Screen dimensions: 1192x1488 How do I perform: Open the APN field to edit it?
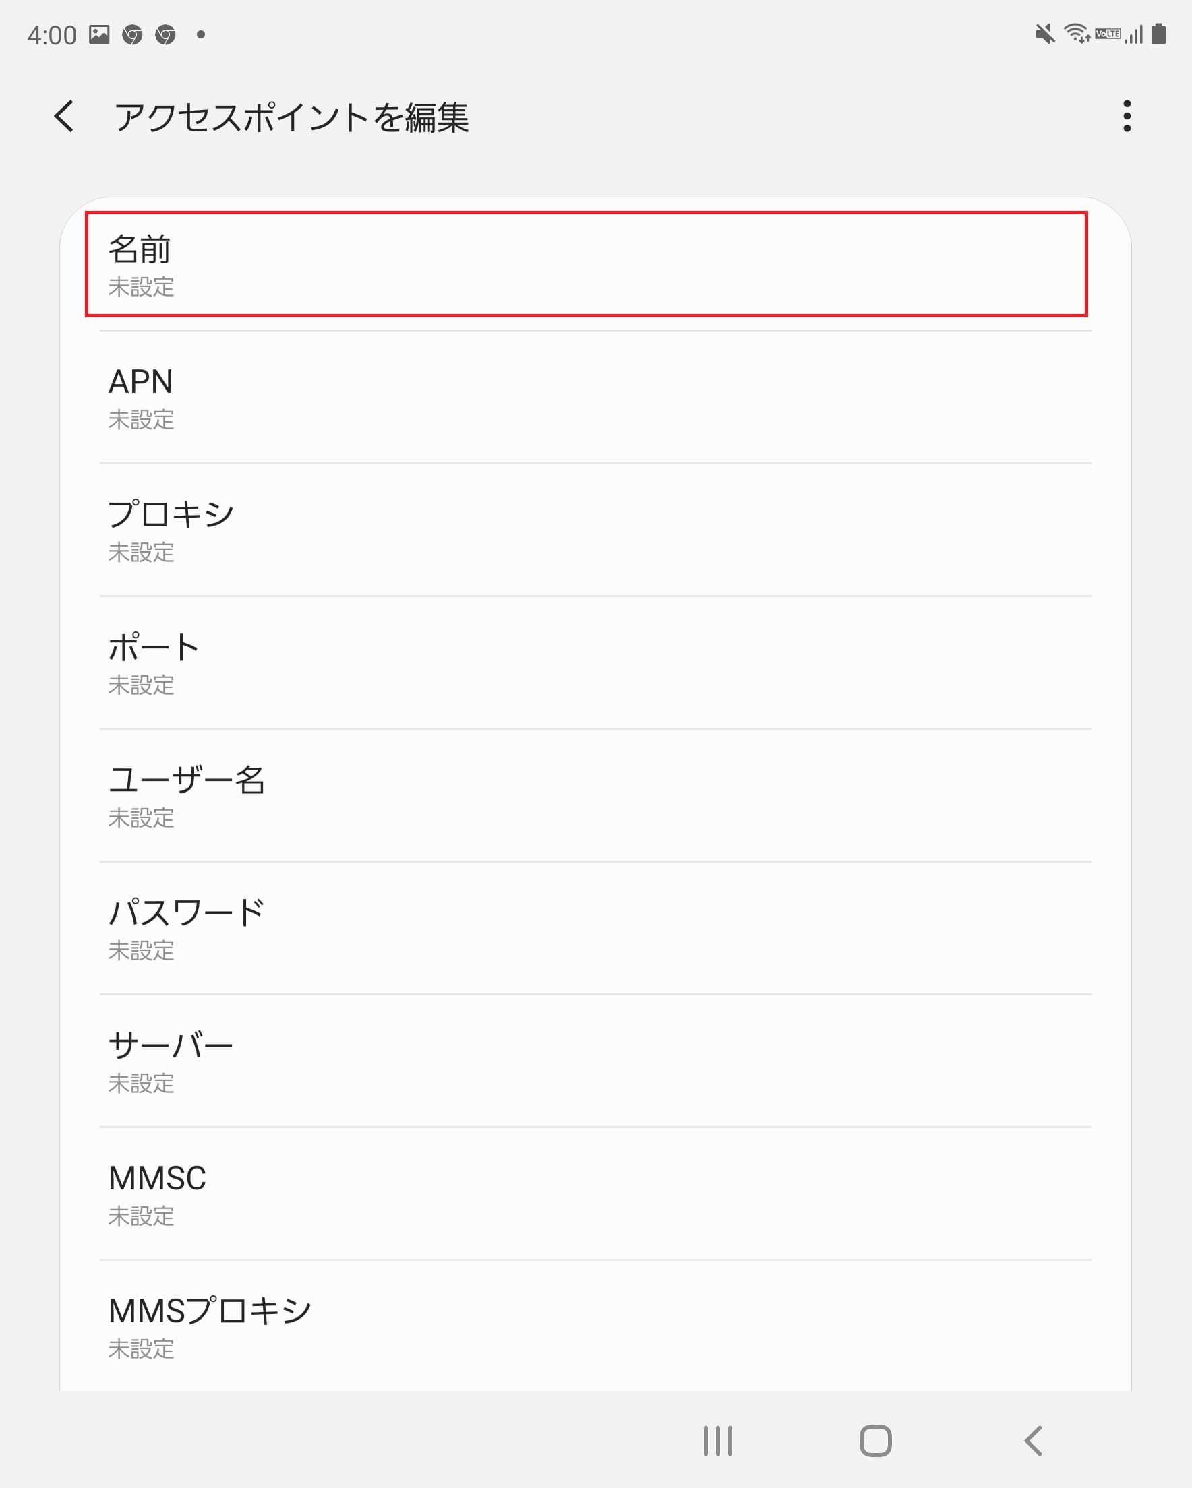pyautogui.click(x=593, y=399)
